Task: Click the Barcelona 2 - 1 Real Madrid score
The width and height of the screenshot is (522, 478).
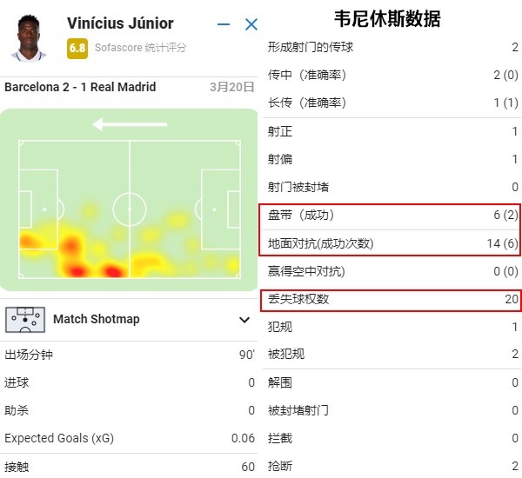Action: point(80,87)
